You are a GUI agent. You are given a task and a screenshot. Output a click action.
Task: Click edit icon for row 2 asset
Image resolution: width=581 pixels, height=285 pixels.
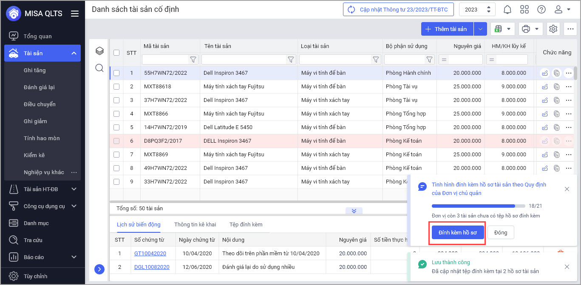tap(545, 87)
